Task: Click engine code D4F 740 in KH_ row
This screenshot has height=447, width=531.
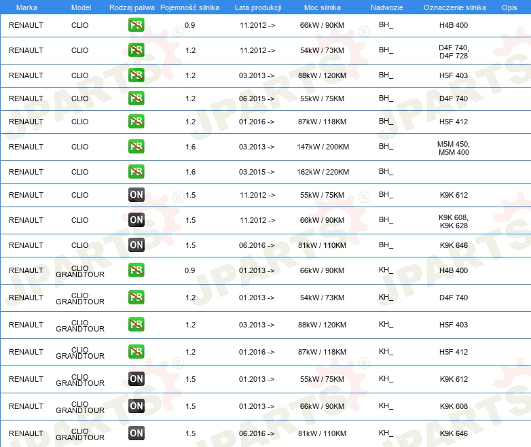Action: click(x=454, y=298)
